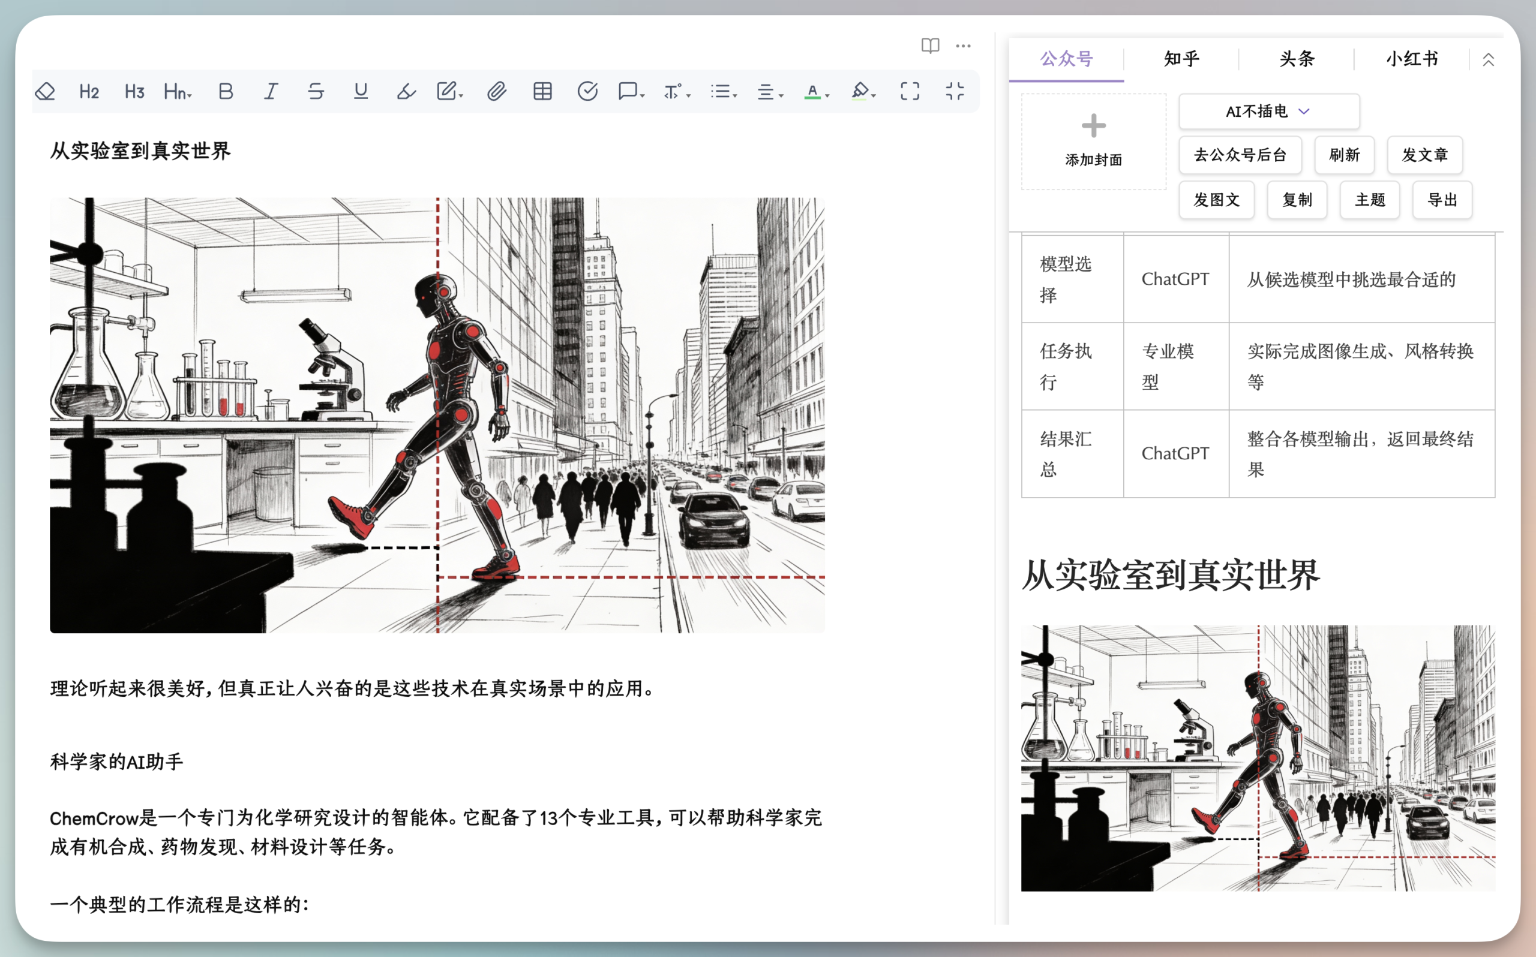This screenshot has width=1536, height=957.
Task: Insert a table into the document
Action: point(542,91)
